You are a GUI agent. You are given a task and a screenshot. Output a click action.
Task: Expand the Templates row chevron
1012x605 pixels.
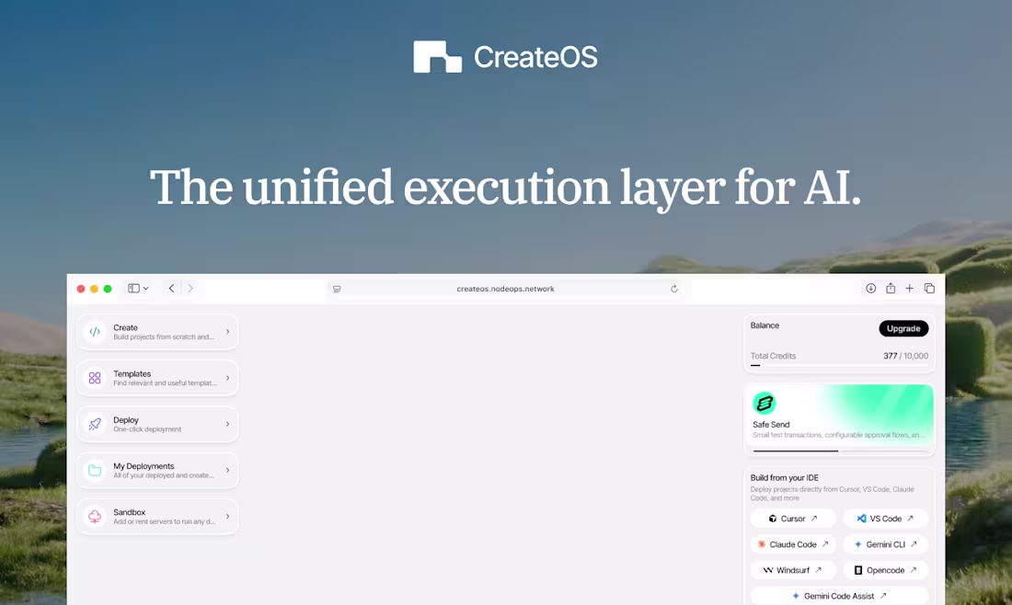[x=227, y=378]
